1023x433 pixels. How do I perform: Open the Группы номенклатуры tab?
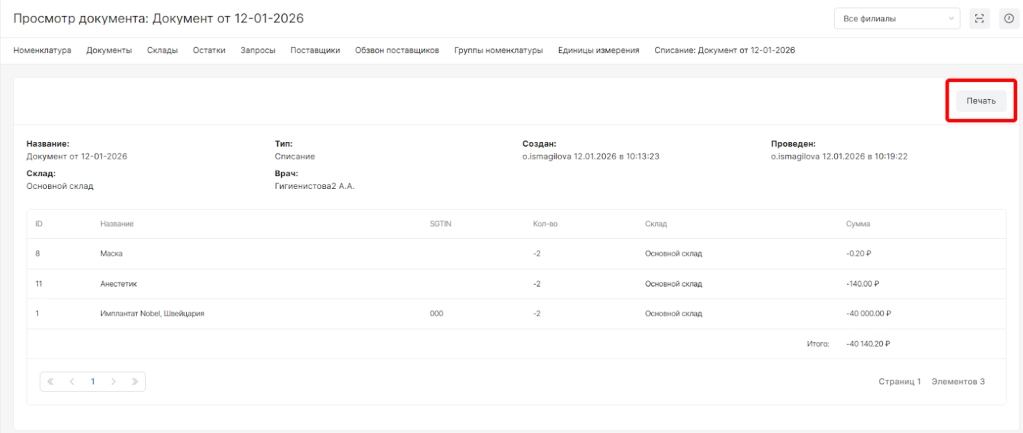(x=498, y=50)
